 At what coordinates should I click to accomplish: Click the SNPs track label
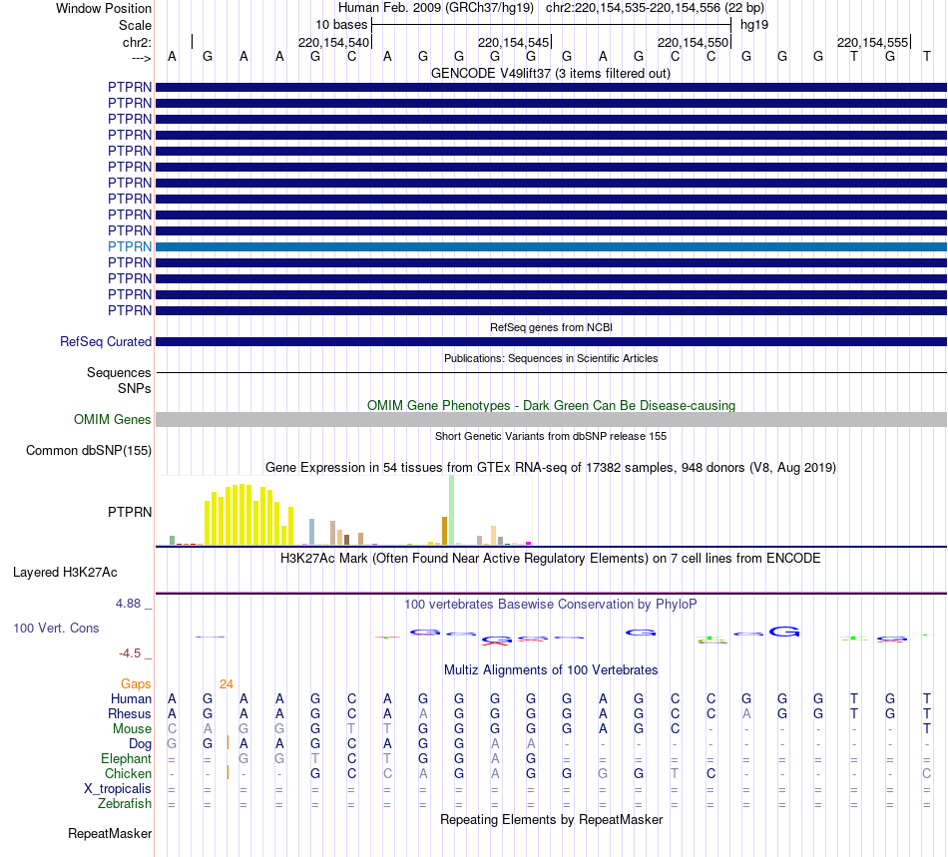[x=135, y=389]
